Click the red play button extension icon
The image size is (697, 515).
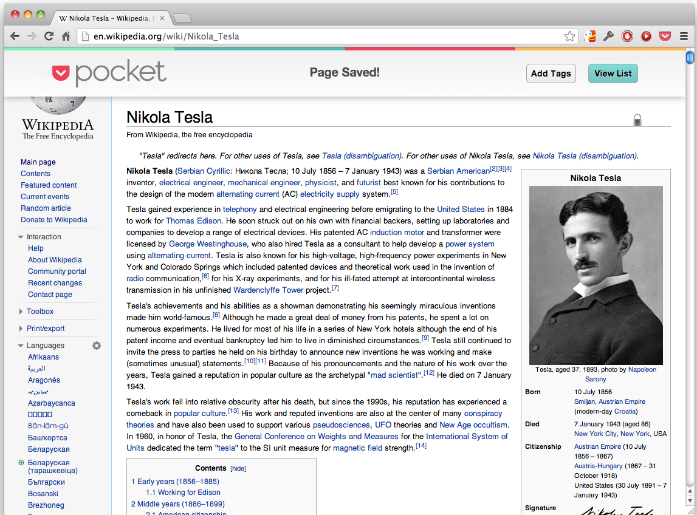647,36
